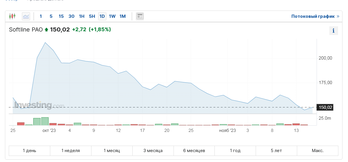Show the 1 неделя time range
The width and height of the screenshot is (348, 162).
pyautogui.click(x=71, y=151)
